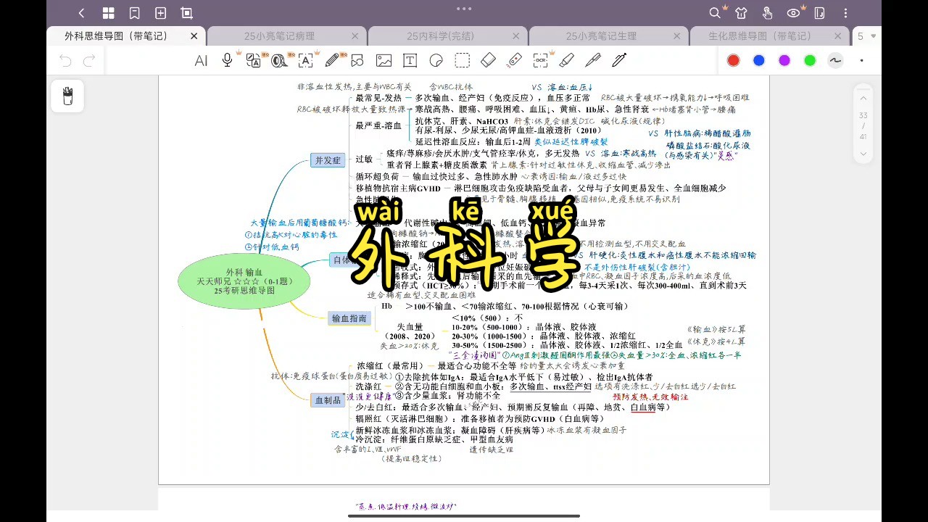Toggle the wavy stroke style button
928x522 pixels.
[x=835, y=60]
